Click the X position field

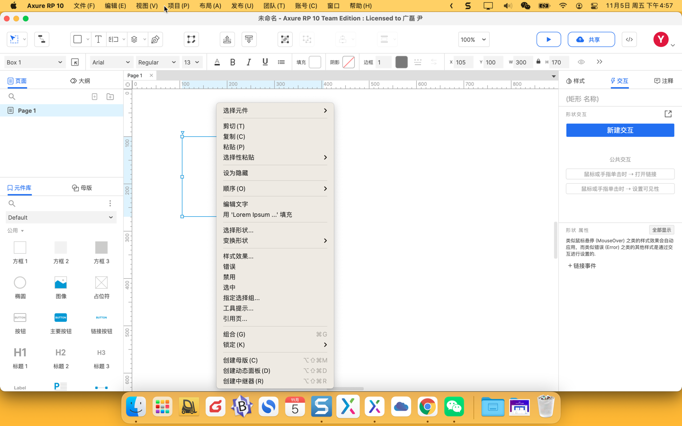tap(464, 62)
